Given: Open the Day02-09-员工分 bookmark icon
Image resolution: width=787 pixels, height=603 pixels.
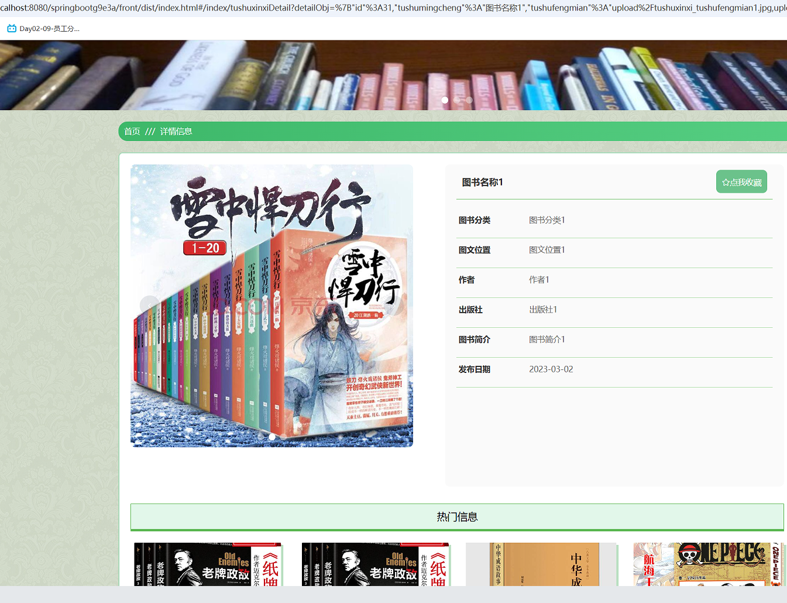Looking at the screenshot, I should pyautogui.click(x=12, y=29).
